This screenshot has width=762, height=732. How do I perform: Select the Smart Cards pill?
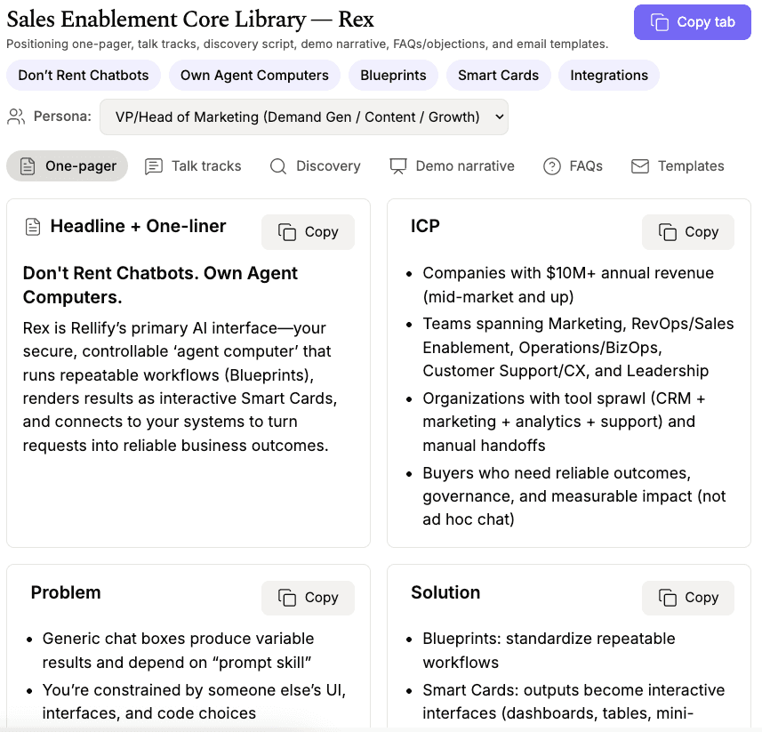(498, 76)
